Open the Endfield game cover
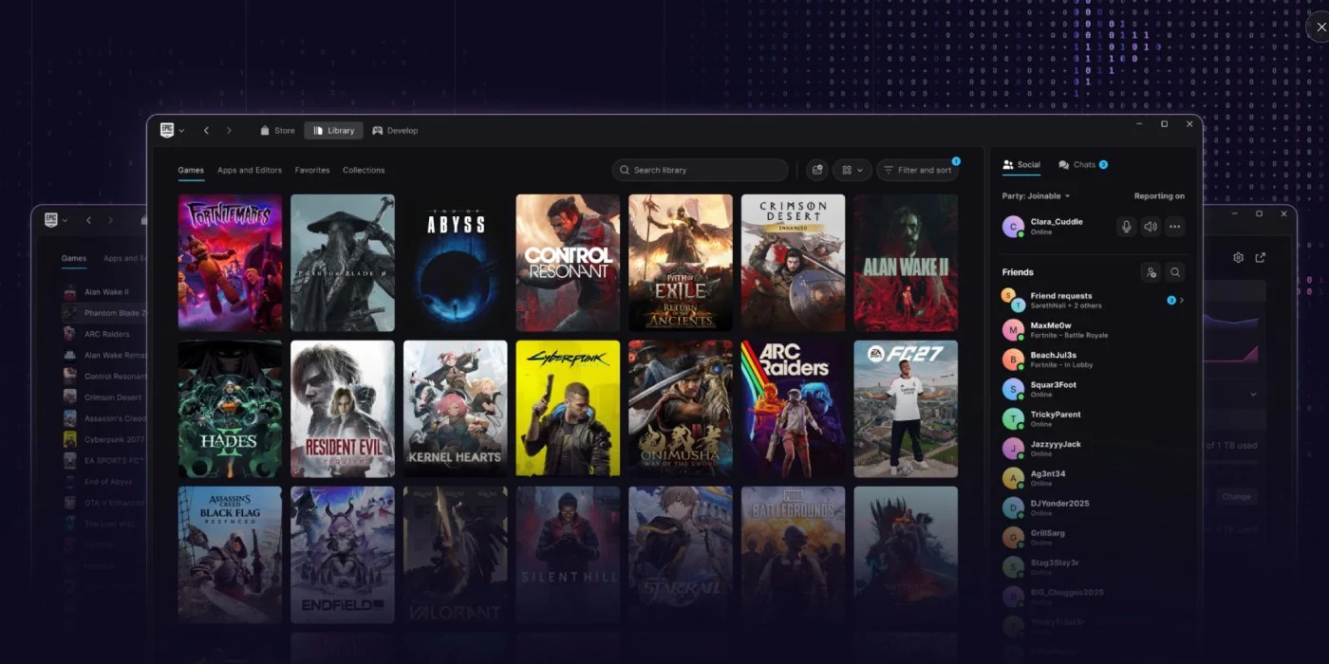The height and width of the screenshot is (664, 1329). pos(343,555)
